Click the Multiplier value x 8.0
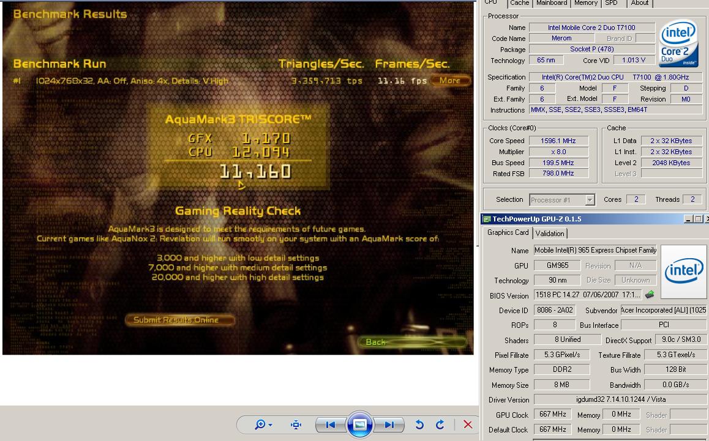 point(558,152)
